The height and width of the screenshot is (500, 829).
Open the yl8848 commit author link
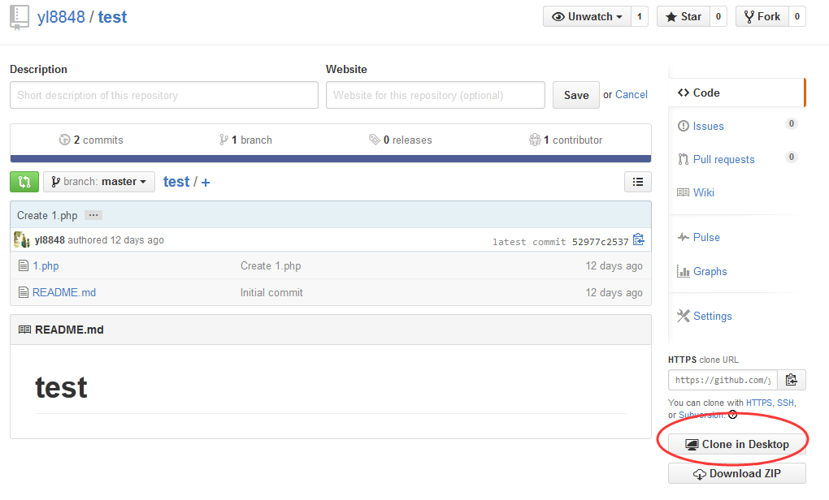point(50,240)
